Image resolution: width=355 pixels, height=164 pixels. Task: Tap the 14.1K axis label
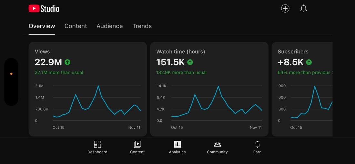(x=162, y=86)
